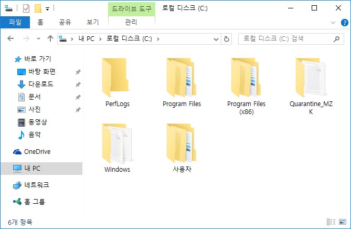Click the pin icon next to 문서
The width and height of the screenshot is (351, 229).
pos(78,97)
